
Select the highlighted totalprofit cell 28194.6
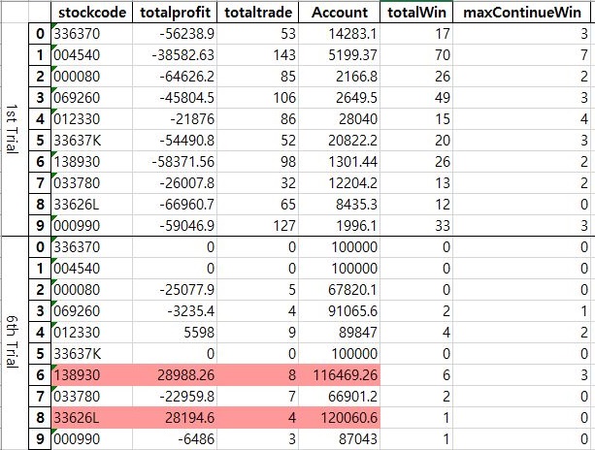(x=175, y=418)
